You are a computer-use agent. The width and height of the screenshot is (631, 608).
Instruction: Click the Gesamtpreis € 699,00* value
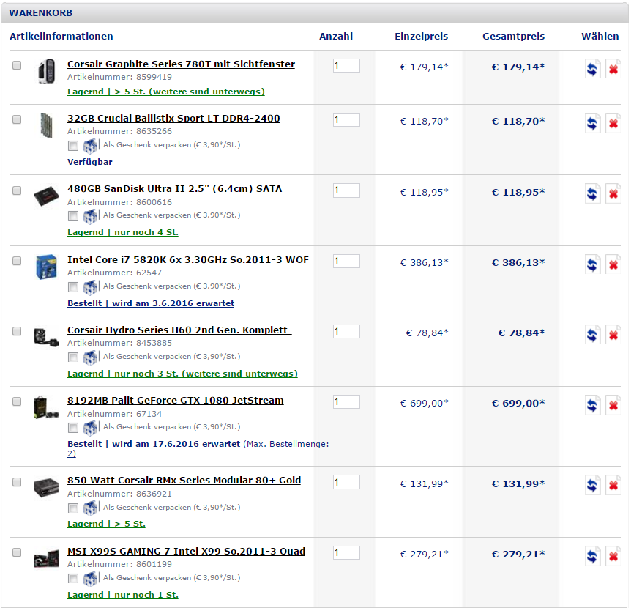pos(518,403)
